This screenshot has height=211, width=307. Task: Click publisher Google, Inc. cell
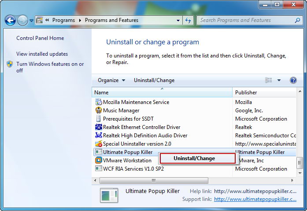click(x=249, y=111)
